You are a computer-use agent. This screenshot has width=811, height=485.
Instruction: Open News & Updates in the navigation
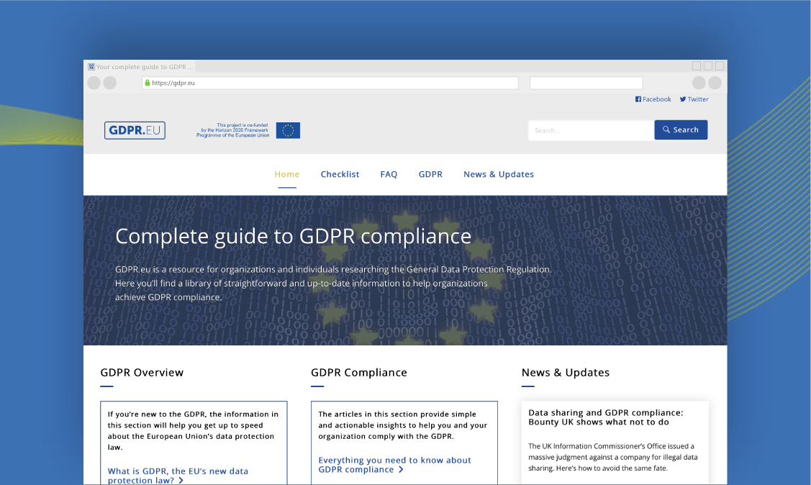coord(499,174)
